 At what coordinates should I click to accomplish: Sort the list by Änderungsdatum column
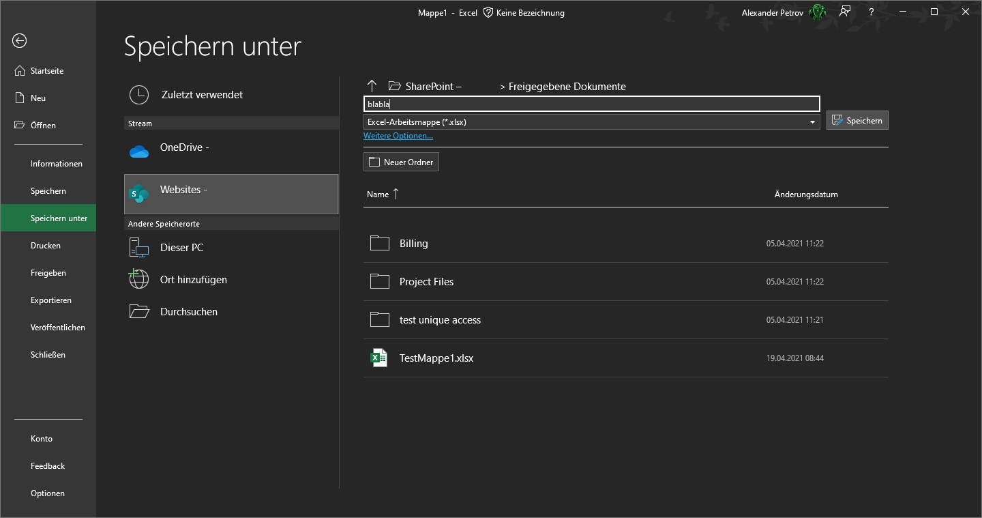pyautogui.click(x=806, y=195)
